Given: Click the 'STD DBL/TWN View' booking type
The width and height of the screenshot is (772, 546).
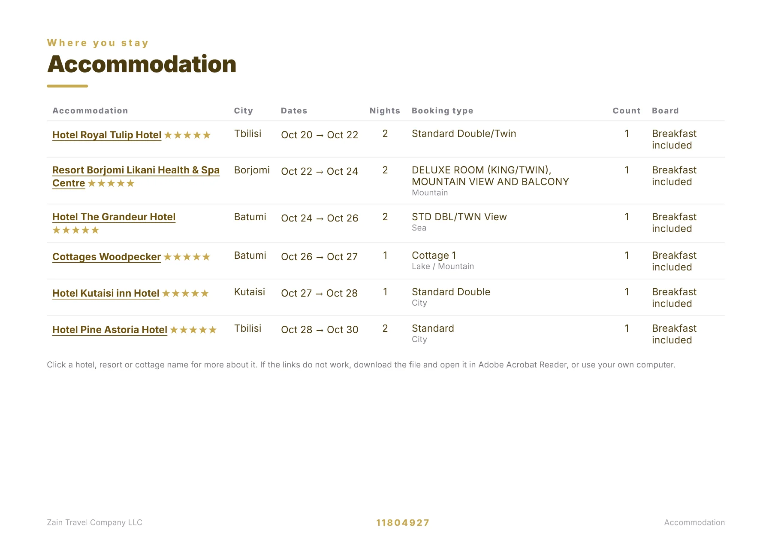Looking at the screenshot, I should pos(459,217).
